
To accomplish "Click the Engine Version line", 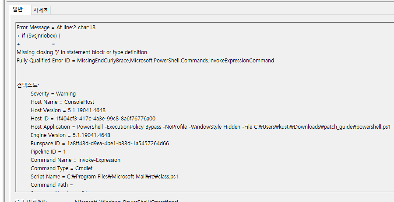I will click(70, 135).
